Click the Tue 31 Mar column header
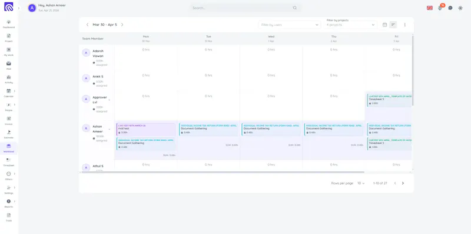Image resolution: width=471 pixels, height=234 pixels. [208, 39]
